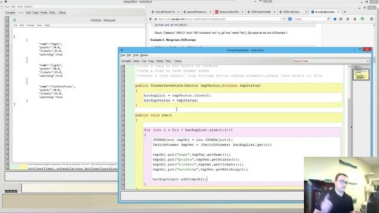Open File menu in Notepad
Viewport: 379px width, 213px height.
15,25
